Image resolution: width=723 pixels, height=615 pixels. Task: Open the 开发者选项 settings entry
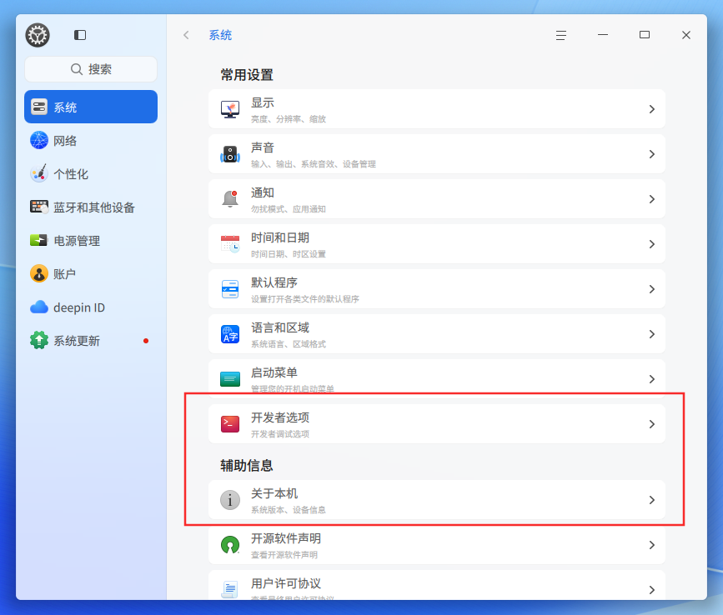[x=437, y=424]
